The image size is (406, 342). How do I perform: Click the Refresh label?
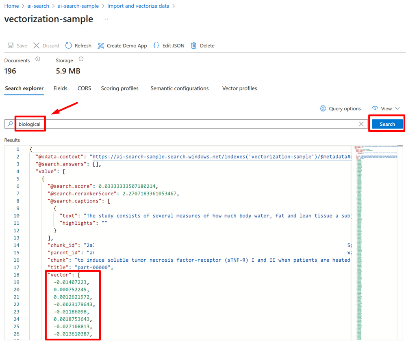(83, 46)
